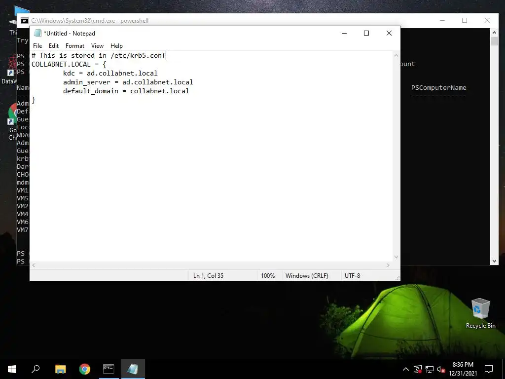Image resolution: width=505 pixels, height=379 pixels.
Task: Click the cmd window scrollbar thumb
Action: tap(494, 41)
